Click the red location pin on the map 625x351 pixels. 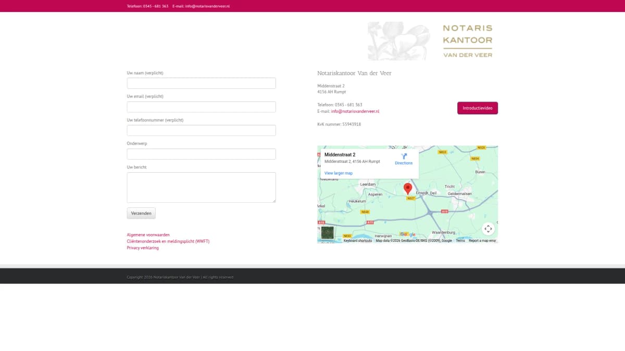pos(408,188)
